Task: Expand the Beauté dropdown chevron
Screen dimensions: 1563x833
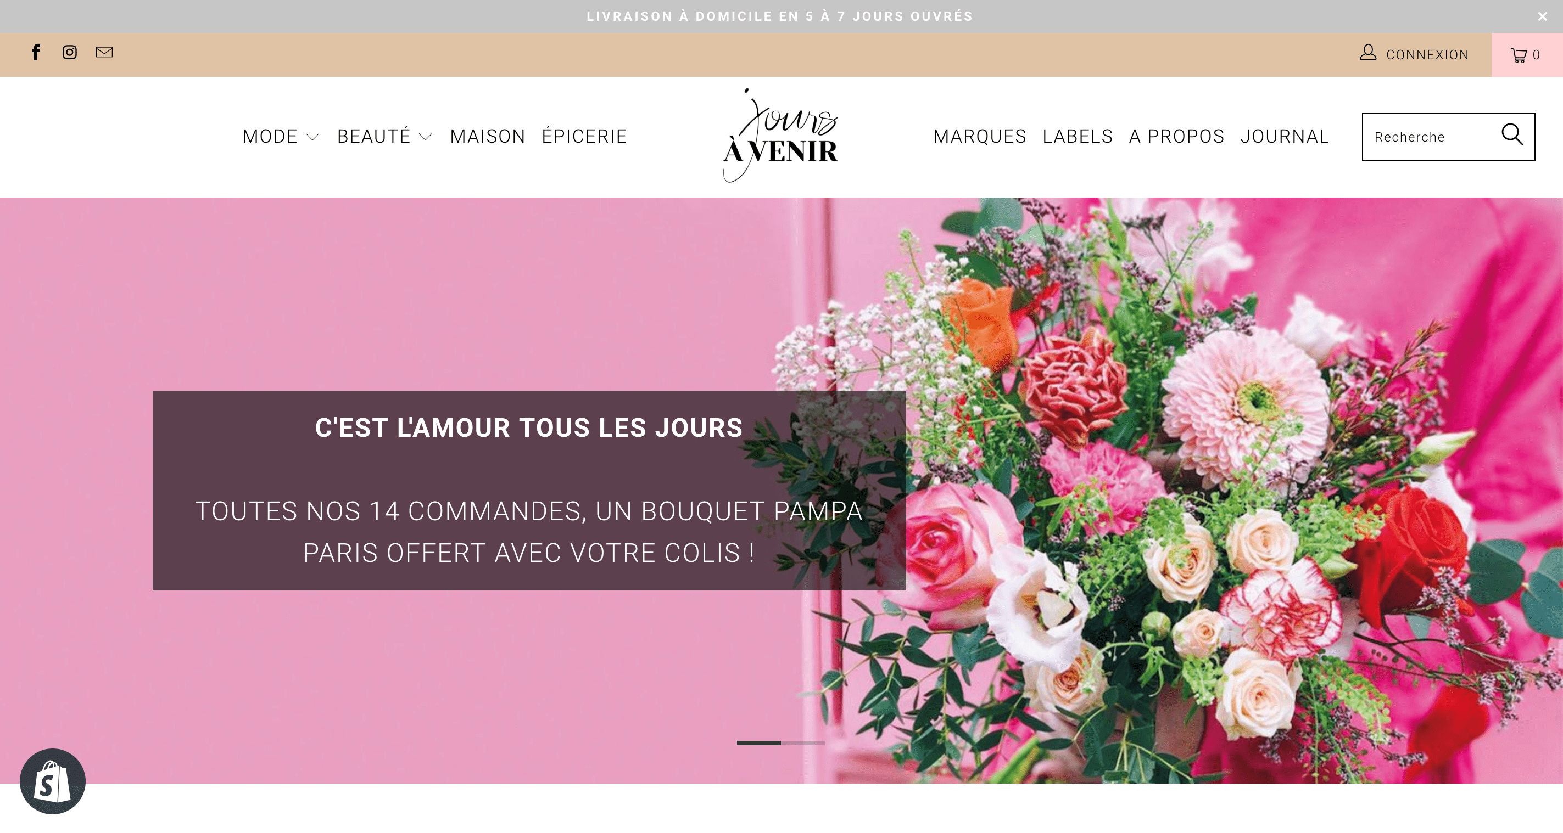Action: click(x=426, y=137)
